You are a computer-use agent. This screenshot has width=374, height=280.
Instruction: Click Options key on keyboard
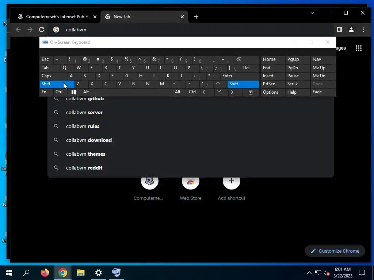[273, 92]
